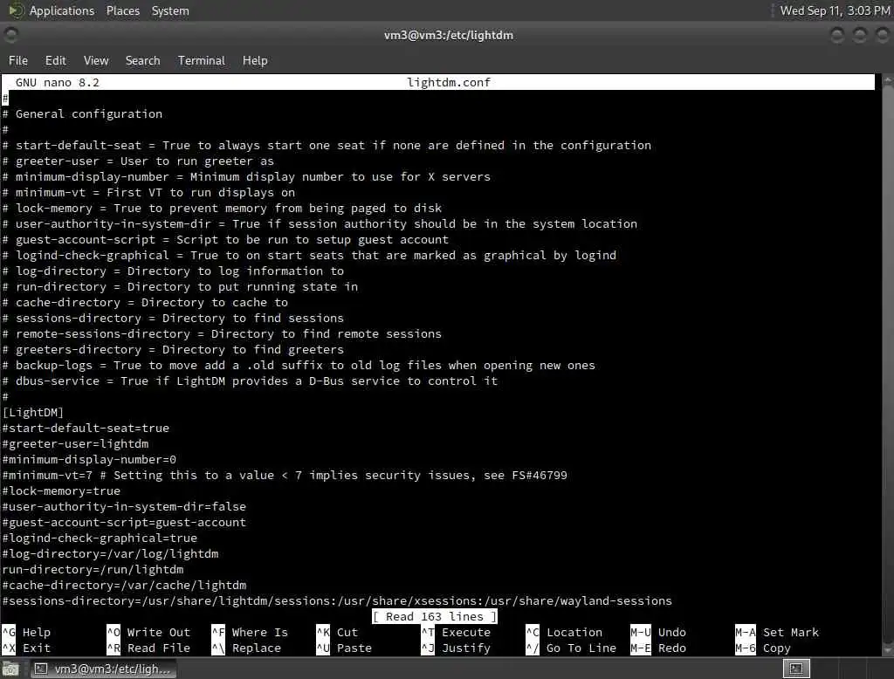Open the Search menu
The height and width of the screenshot is (679, 894).
(142, 60)
